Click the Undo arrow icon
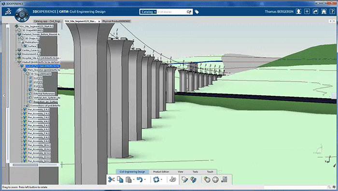This screenshot has height=191, width=338. point(140,179)
